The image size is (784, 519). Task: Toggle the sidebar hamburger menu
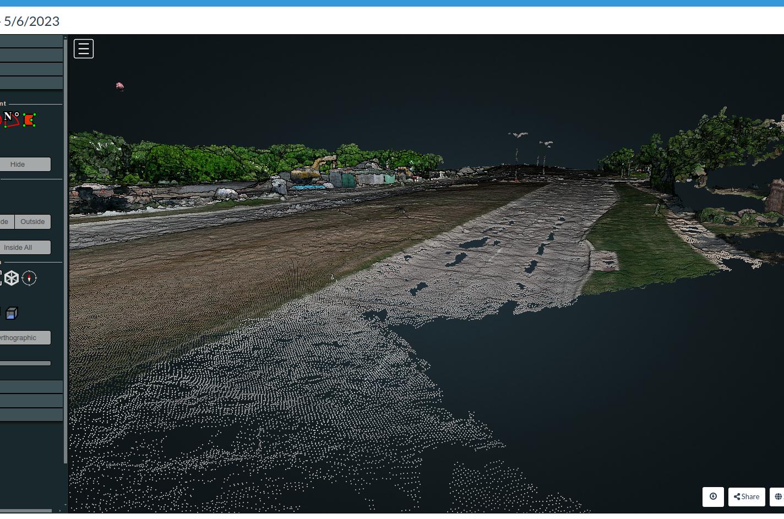(84, 49)
